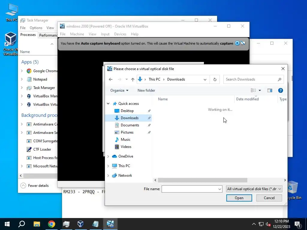Open the Windows Start menu

[7, 224]
